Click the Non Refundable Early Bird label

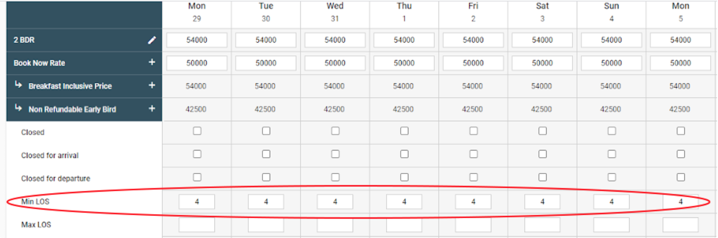[x=72, y=109]
